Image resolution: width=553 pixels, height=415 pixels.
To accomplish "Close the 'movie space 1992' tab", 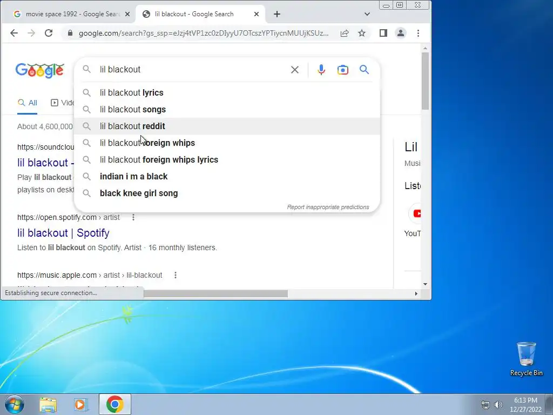I will click(x=127, y=14).
